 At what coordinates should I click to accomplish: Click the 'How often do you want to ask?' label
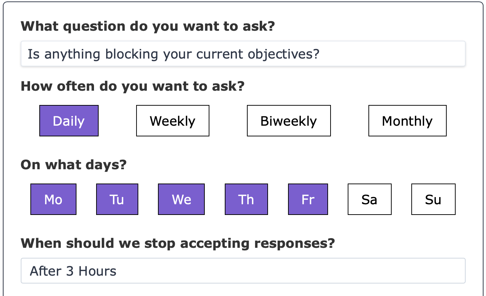(133, 86)
